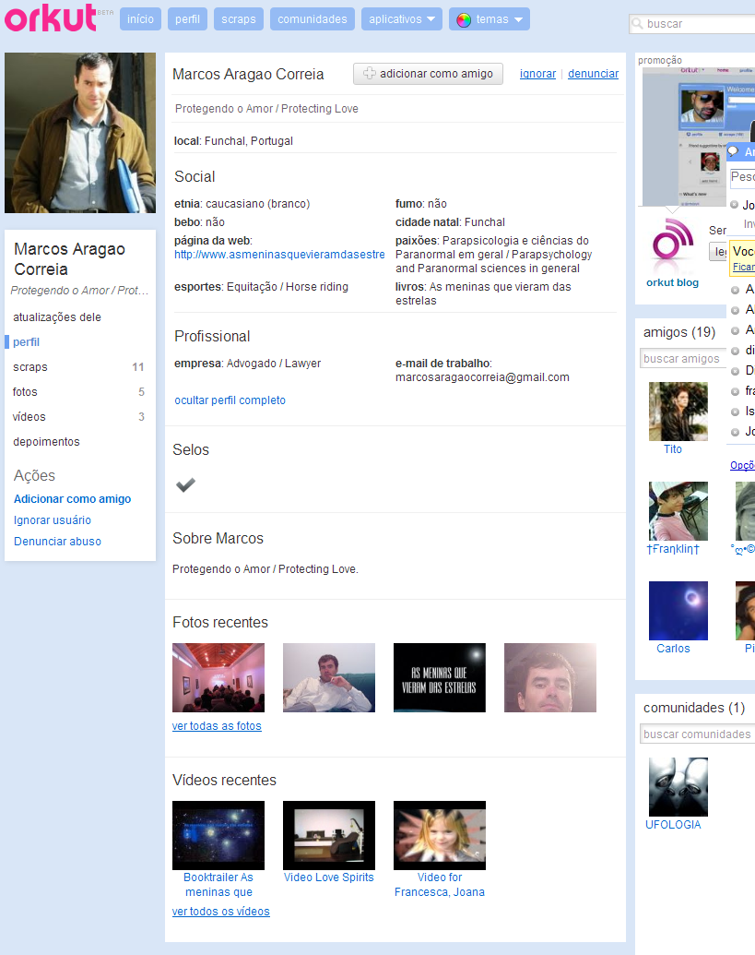Click the Video Love Spirits title link
Screen dimensions: 755x955
point(329,877)
